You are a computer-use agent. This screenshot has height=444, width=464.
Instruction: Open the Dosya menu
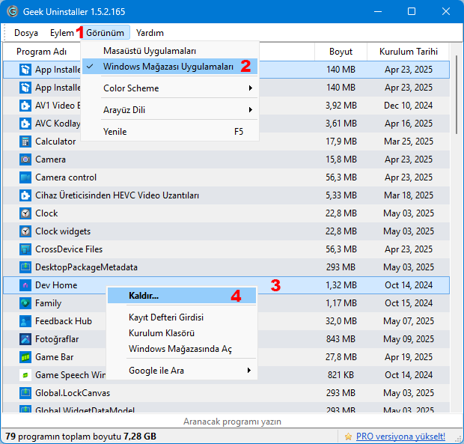point(26,33)
